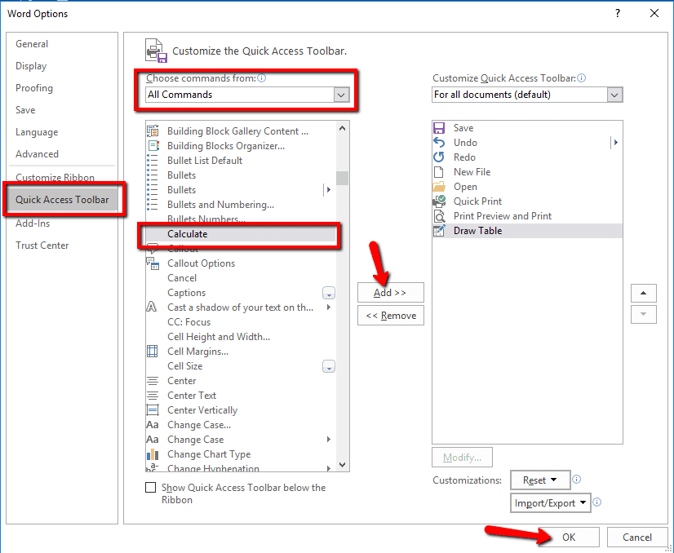Viewport: 674px width, 553px height.
Task: Select the Undo icon in toolbar list
Action: coord(439,143)
